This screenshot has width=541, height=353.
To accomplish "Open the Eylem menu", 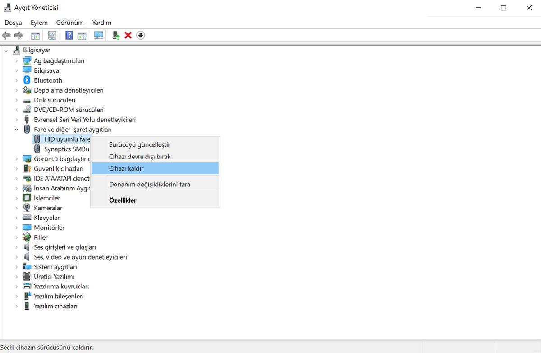I will [x=39, y=23].
